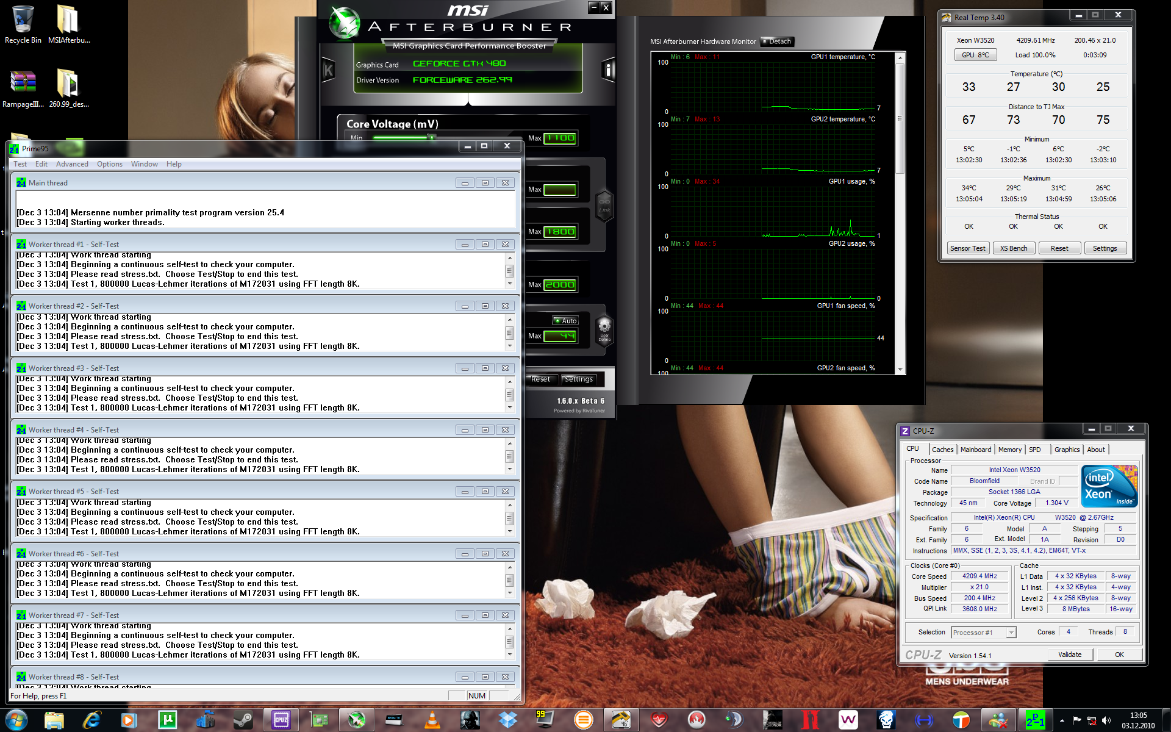This screenshot has width=1171, height=732.
Task: Open Recycle Bin desktop icon
Action: (23, 25)
